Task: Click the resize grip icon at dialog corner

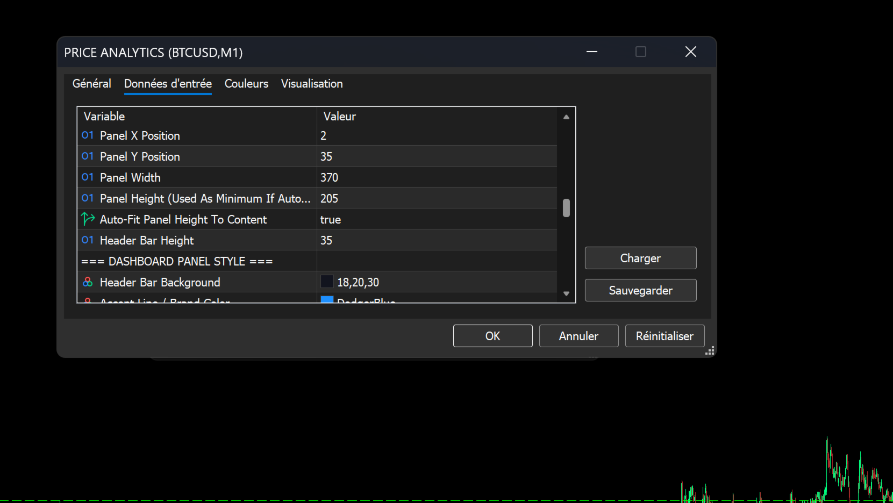Action: [710, 350]
